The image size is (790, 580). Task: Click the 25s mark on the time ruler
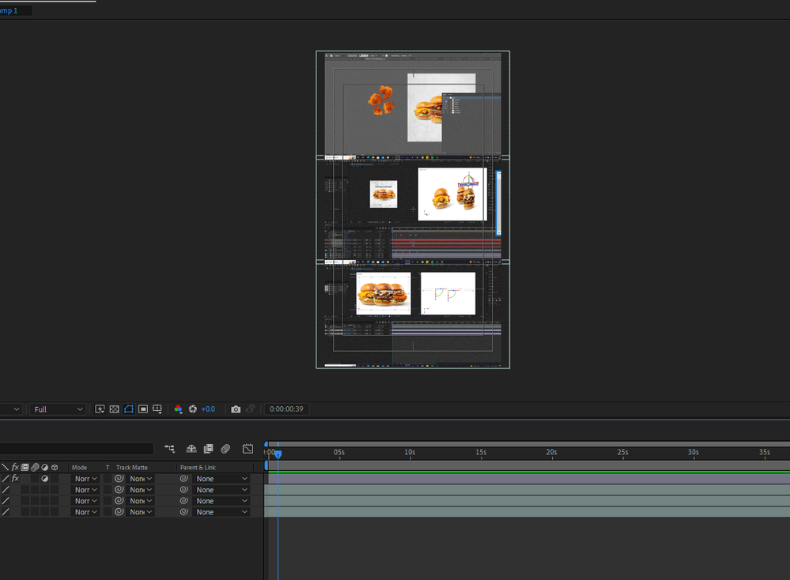point(622,452)
